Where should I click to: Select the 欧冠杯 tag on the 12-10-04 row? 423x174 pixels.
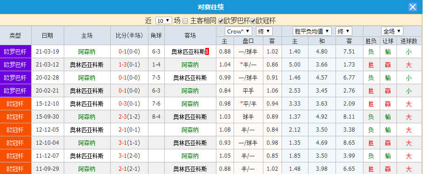(x=15, y=143)
